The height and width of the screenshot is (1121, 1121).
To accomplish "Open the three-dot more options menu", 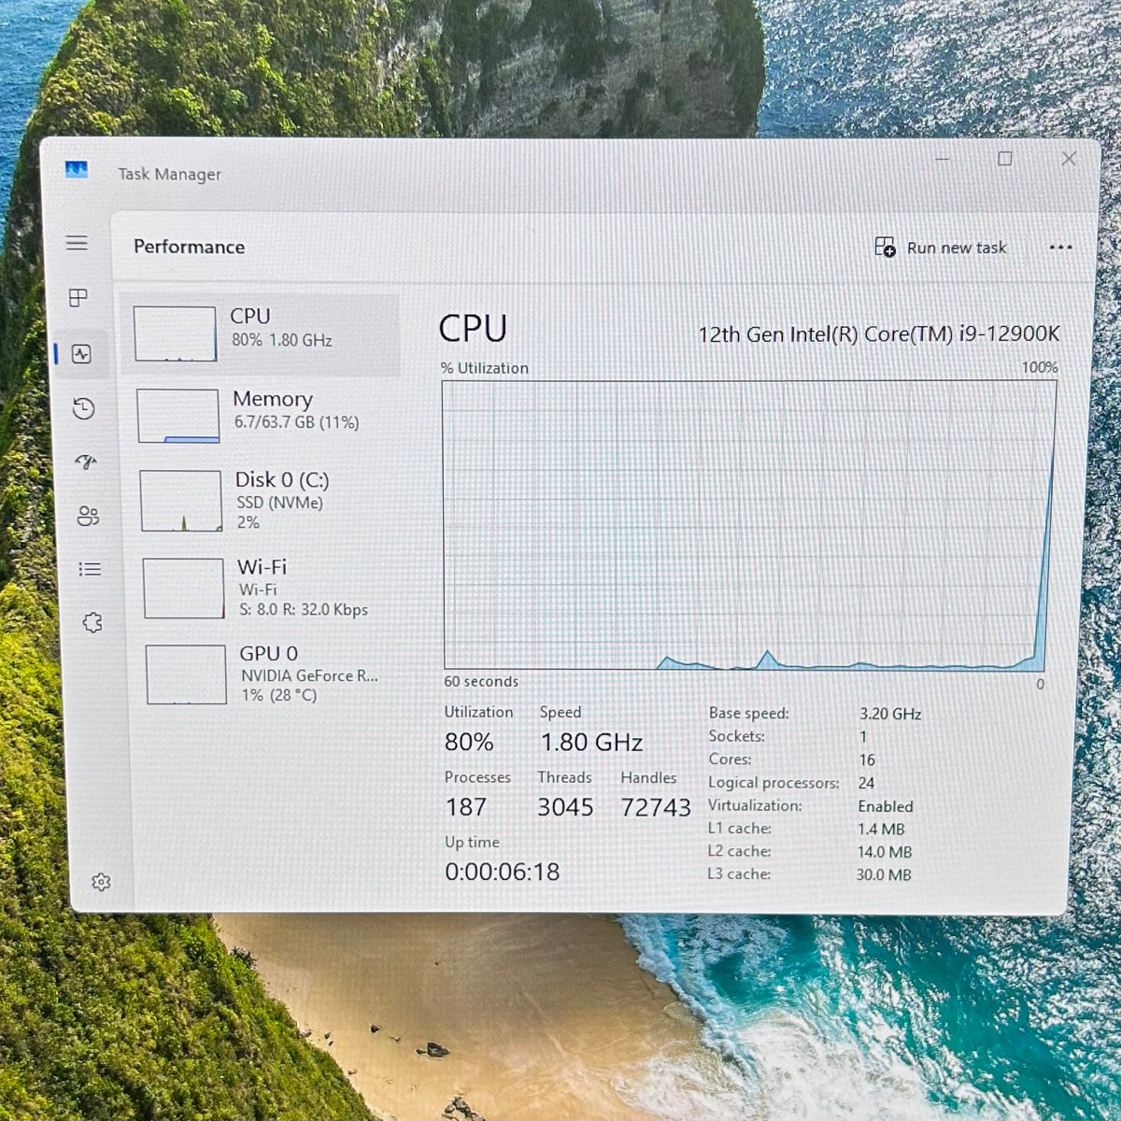I will point(1060,248).
